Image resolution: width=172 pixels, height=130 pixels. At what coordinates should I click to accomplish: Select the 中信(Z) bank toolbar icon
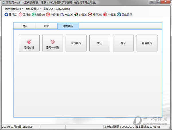[x=110, y=15]
